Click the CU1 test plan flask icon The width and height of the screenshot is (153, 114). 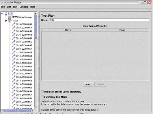coord(6,14)
